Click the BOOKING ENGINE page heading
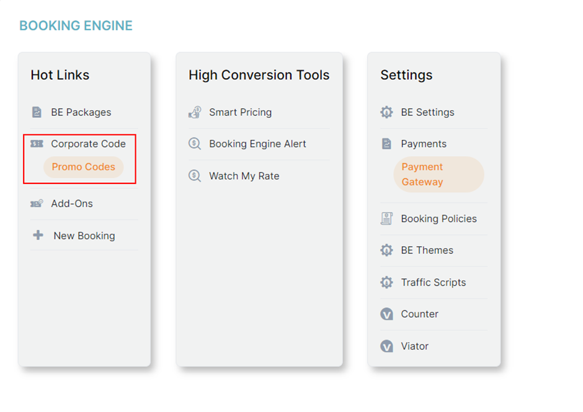 76,26
